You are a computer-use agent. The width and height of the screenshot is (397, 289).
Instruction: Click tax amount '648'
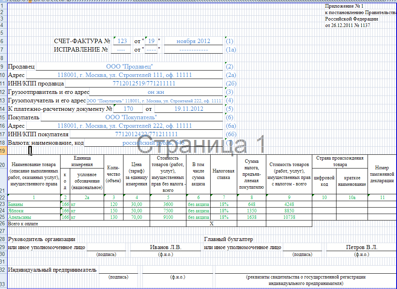coord(252,204)
